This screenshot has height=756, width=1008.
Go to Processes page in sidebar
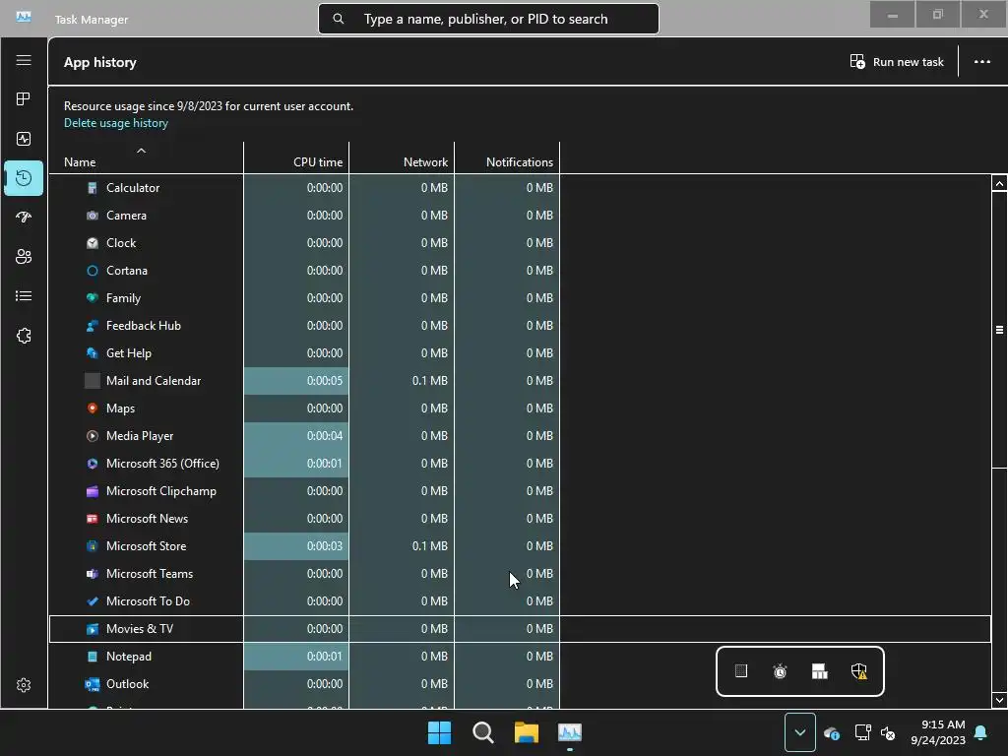24,99
